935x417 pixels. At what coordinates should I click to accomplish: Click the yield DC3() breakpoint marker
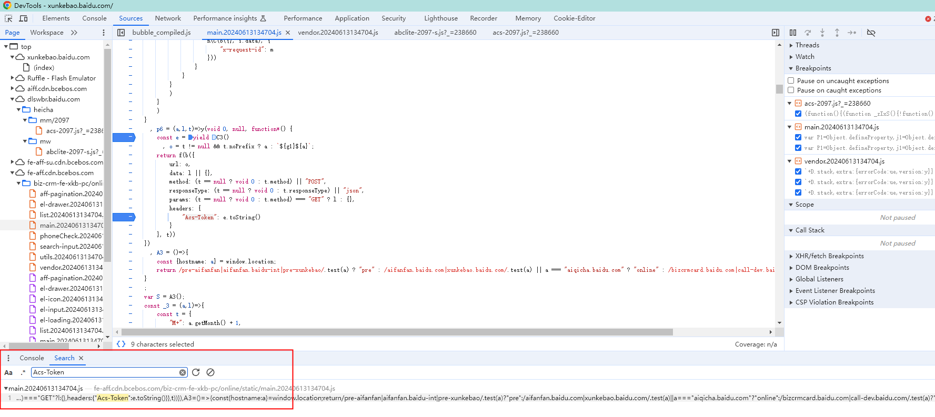[x=124, y=138]
